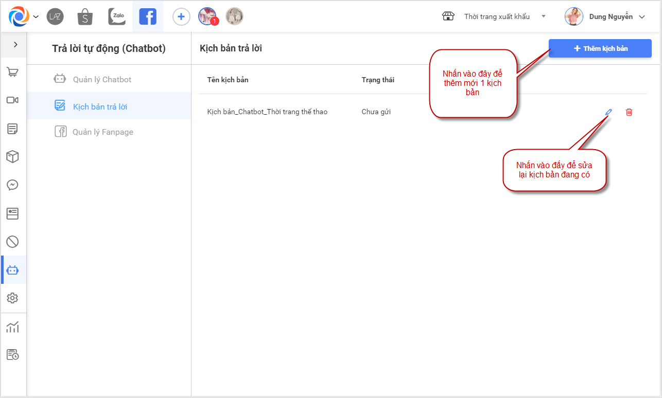Open the settings gear in sidebar

coord(12,298)
